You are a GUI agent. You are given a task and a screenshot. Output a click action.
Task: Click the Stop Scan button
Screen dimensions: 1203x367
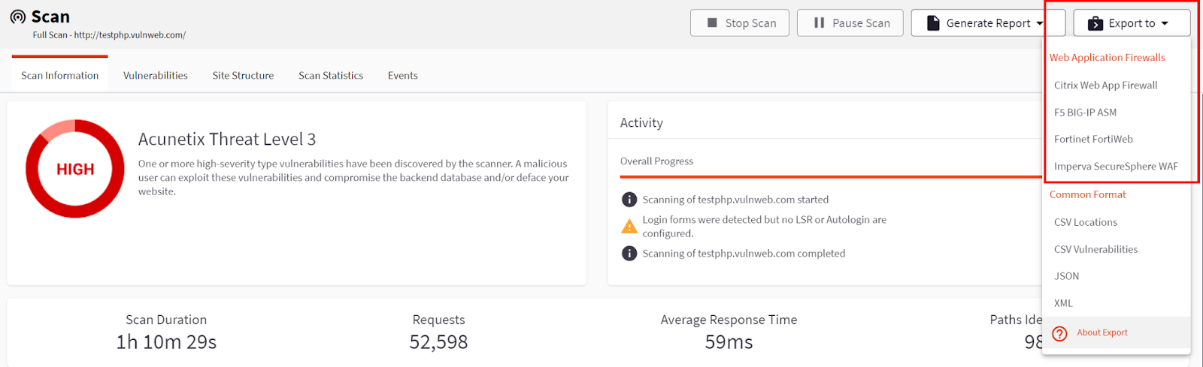point(739,23)
